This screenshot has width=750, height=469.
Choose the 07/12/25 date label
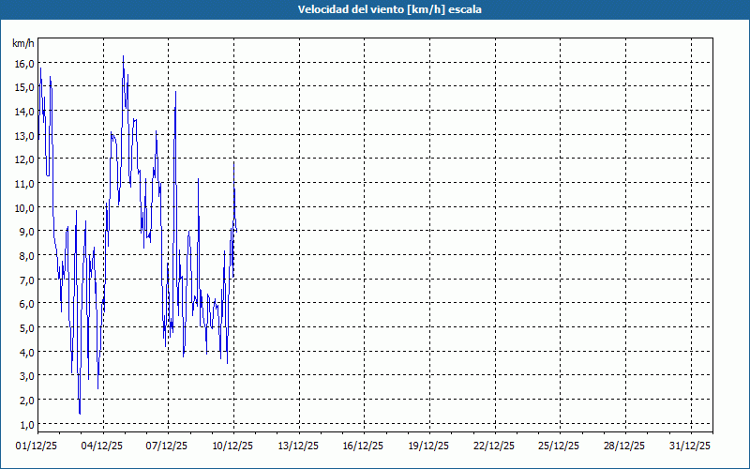click(169, 446)
